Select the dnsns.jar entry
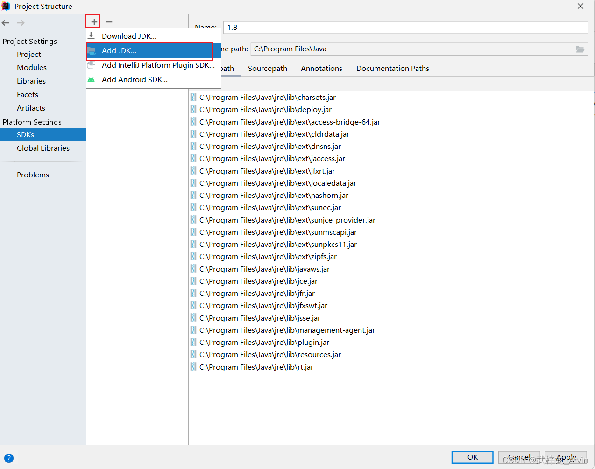Viewport: 595px width, 469px height. click(270, 146)
